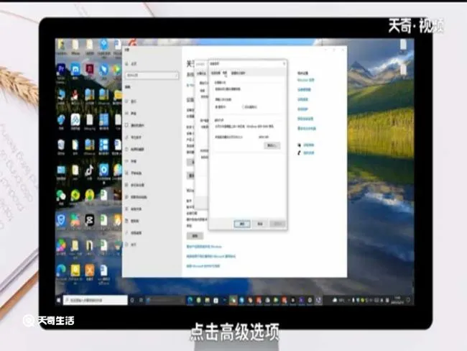Open Device Manager (设备管理器) related link
Screen dimensions: 467x351
[x=304, y=89]
